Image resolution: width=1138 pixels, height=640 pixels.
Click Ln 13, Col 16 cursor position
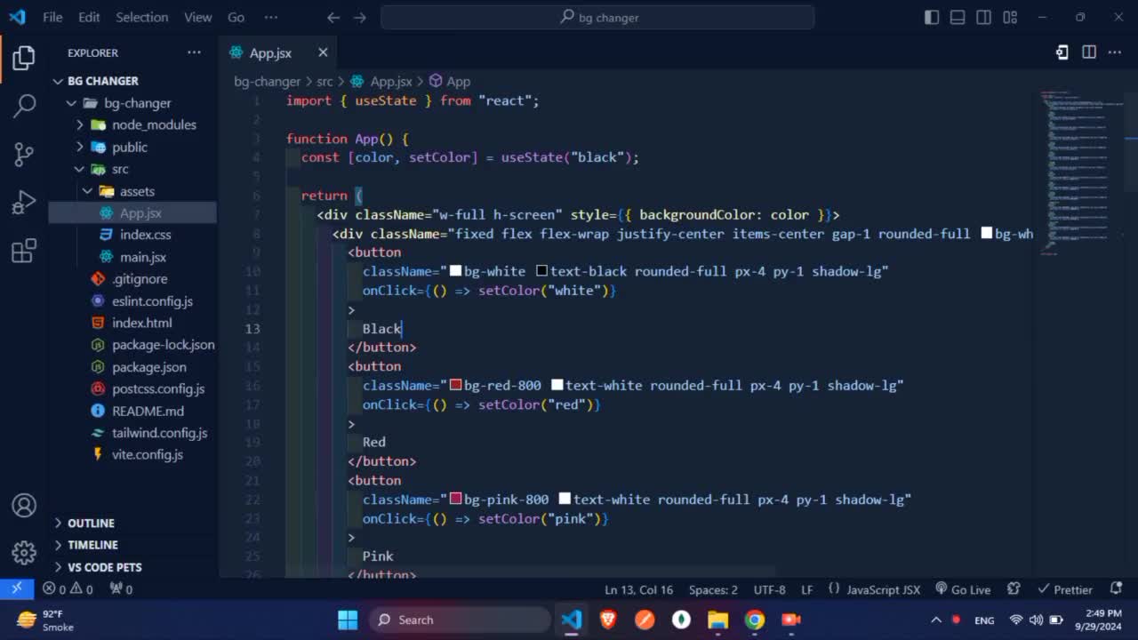click(x=638, y=589)
